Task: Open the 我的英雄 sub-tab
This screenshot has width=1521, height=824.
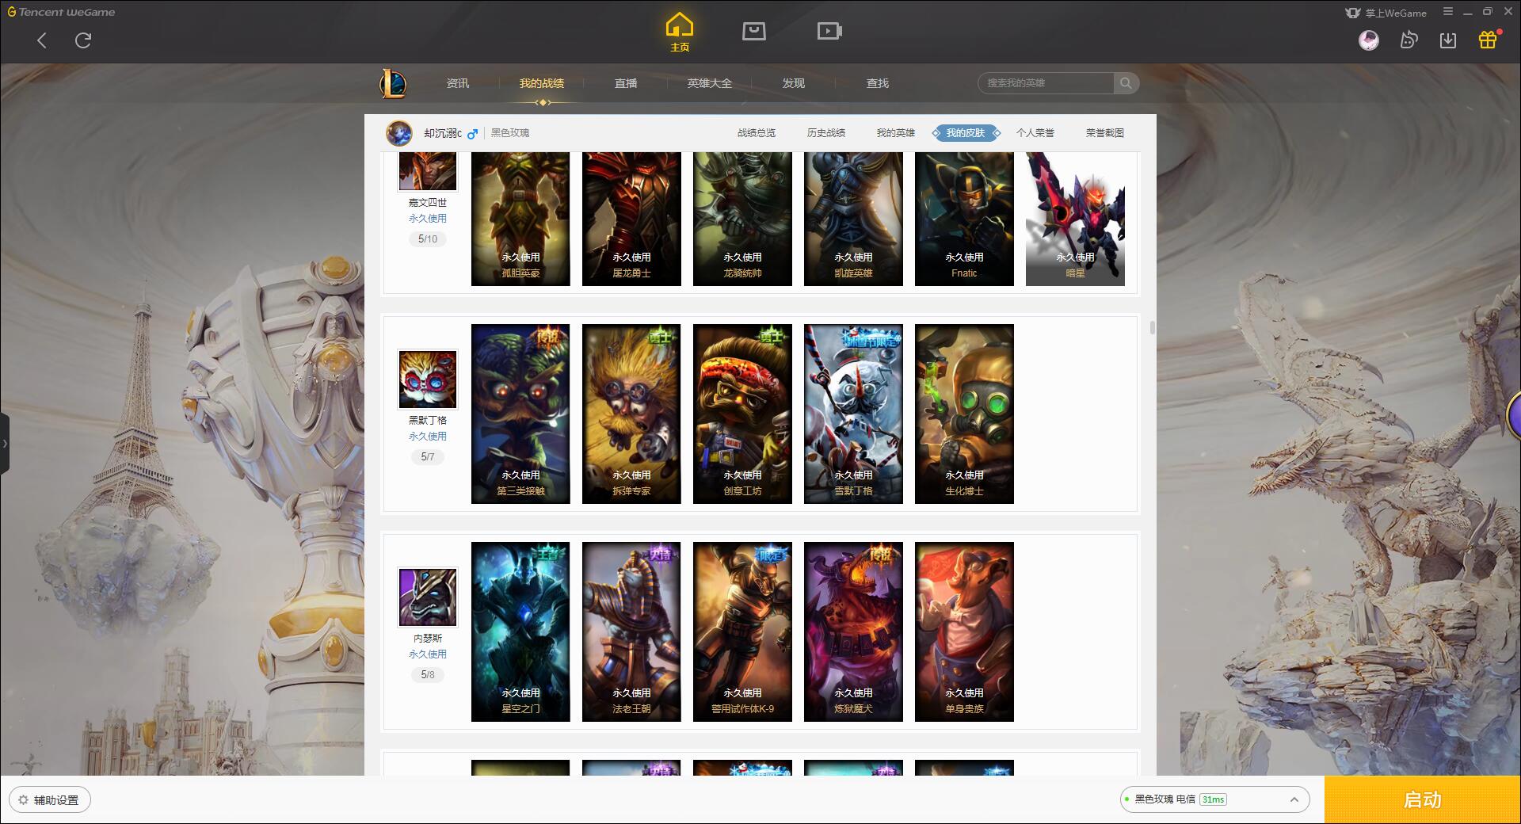Action: tap(896, 133)
